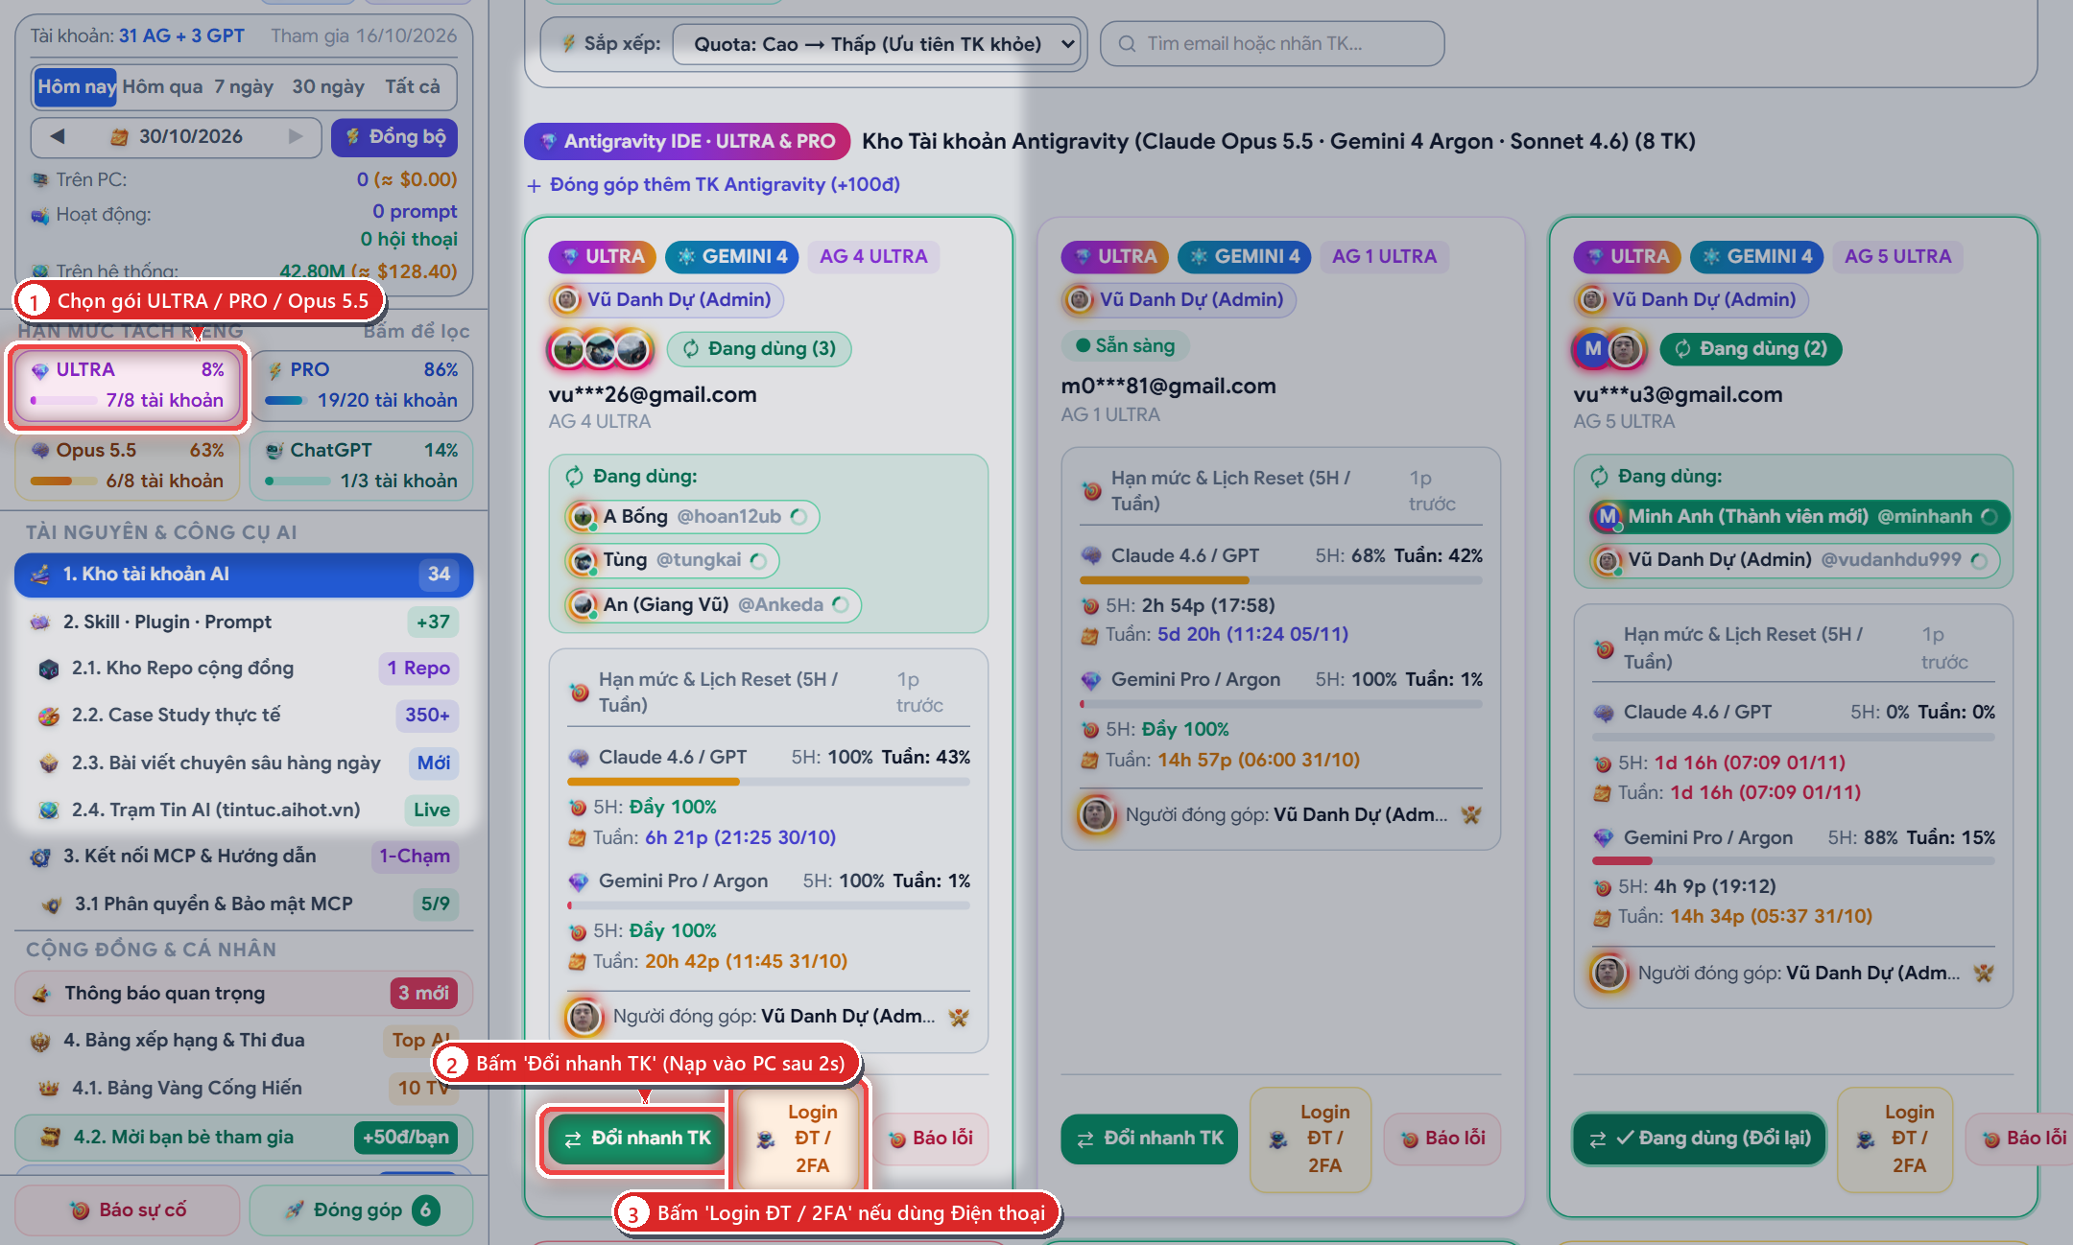Show the Tất cả period tab
Screen dimensions: 2073x1245
click(413, 86)
